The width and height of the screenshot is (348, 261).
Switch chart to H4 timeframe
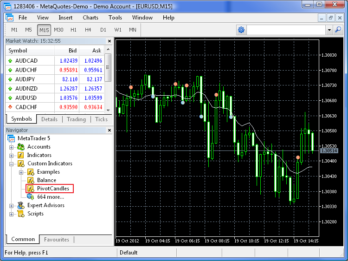tap(88, 30)
